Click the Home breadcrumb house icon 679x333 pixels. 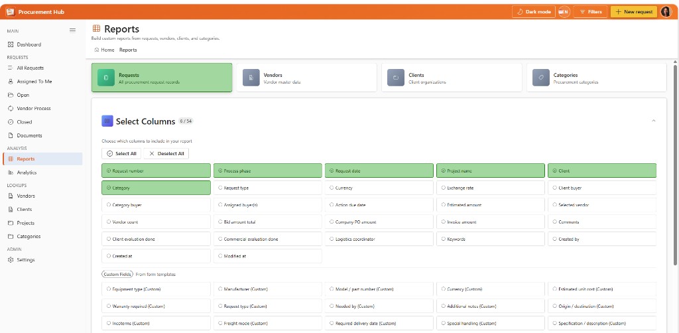(97, 50)
